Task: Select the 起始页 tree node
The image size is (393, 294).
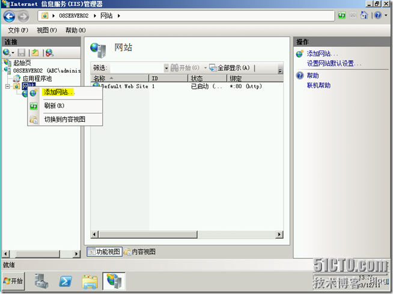Action: pyautogui.click(x=22, y=62)
